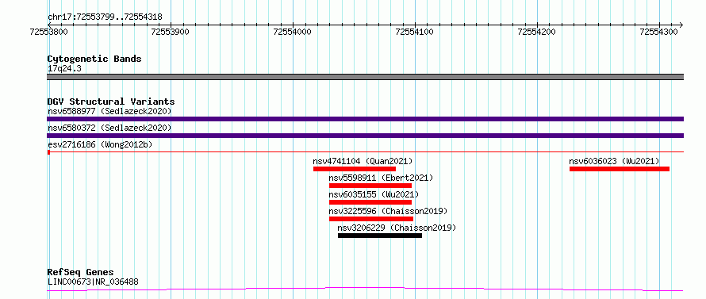Click the thin red esv2716186 variant line
The image size is (706, 299).
coord(365,152)
